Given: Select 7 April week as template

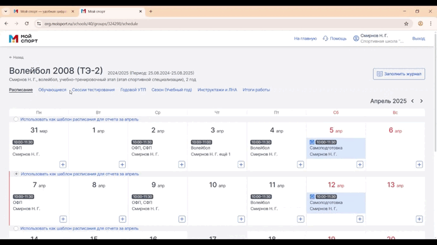Looking at the screenshot, I should point(16,174).
